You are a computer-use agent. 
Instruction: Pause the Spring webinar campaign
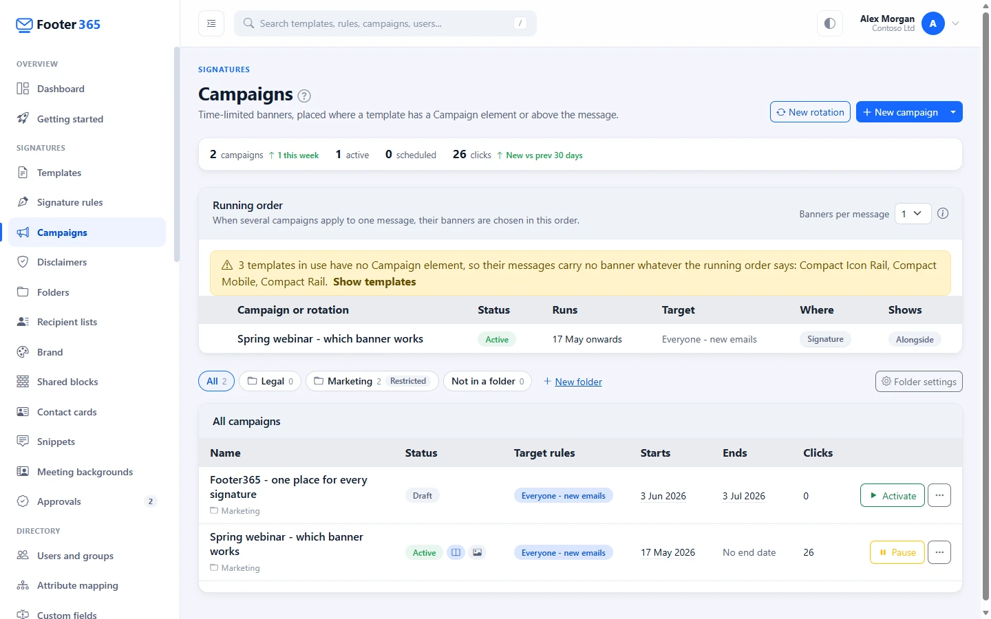(x=897, y=552)
